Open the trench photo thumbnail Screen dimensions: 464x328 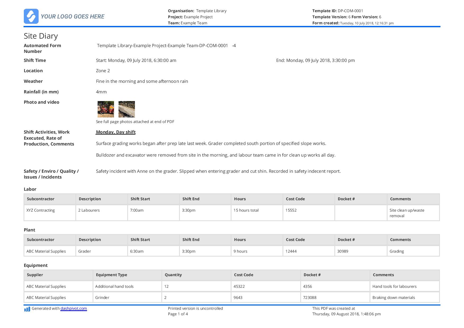tap(127, 109)
